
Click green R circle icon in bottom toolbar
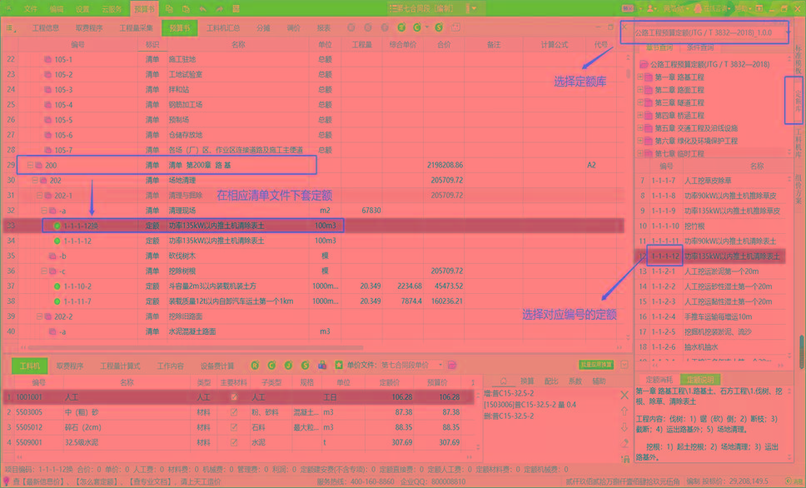[x=255, y=365]
